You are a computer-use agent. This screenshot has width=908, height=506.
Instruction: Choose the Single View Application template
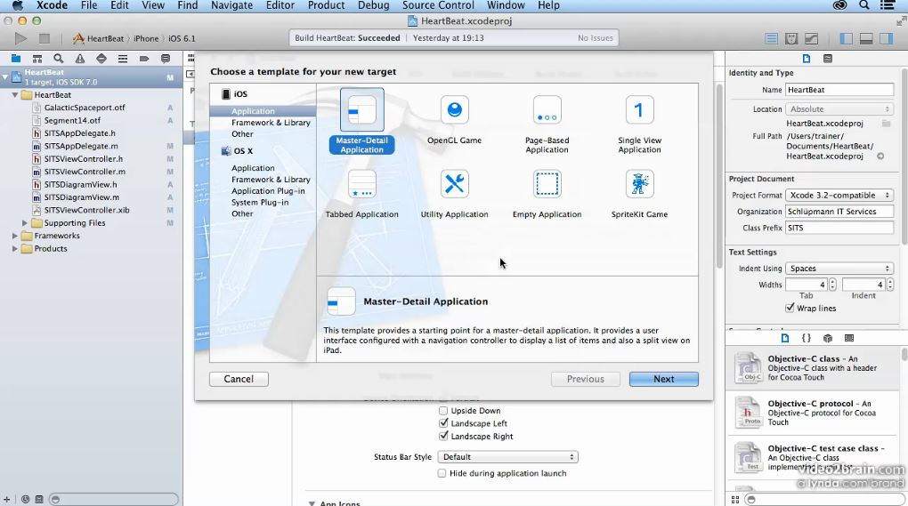[x=639, y=124]
